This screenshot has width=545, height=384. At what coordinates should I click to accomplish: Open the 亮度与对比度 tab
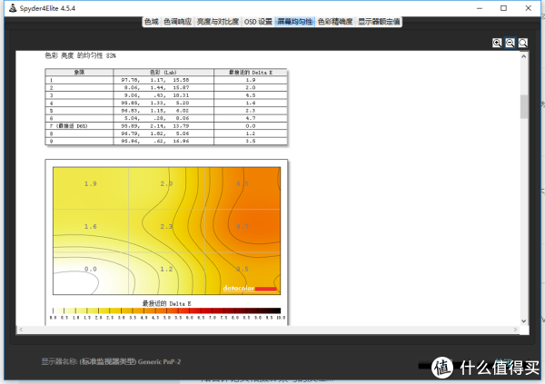click(x=218, y=22)
